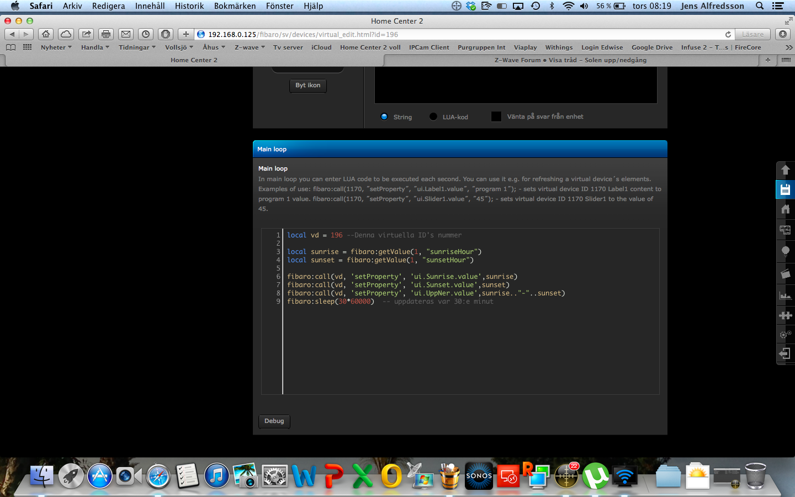The width and height of the screenshot is (795, 497).
Task: Open new tab with plus button
Action: [x=767, y=60]
